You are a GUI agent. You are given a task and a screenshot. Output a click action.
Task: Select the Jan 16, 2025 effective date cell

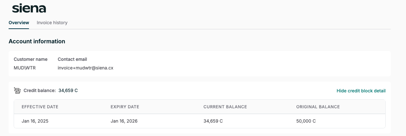pos(35,121)
